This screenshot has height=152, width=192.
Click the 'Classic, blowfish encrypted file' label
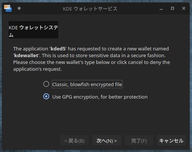coord(87,84)
